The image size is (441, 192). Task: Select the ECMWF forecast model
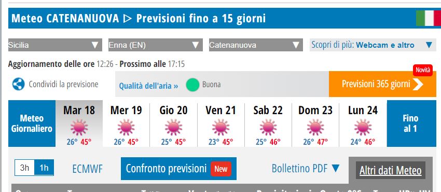pyautogui.click(x=88, y=169)
